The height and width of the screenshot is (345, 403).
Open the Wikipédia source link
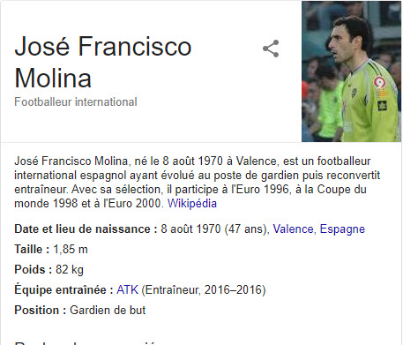[192, 204]
